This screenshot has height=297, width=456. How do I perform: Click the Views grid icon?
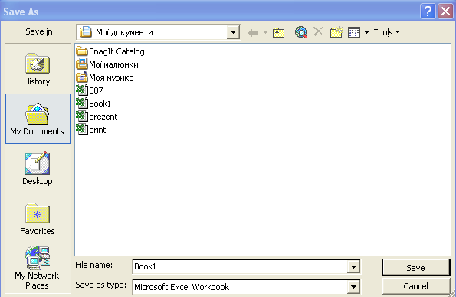pyautogui.click(x=354, y=32)
